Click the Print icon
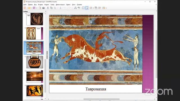The image size is (180, 101). [43, 8]
